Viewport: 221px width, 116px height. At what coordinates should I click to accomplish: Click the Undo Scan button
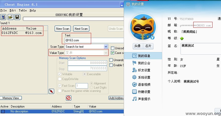pyautogui.click(x=116, y=28)
